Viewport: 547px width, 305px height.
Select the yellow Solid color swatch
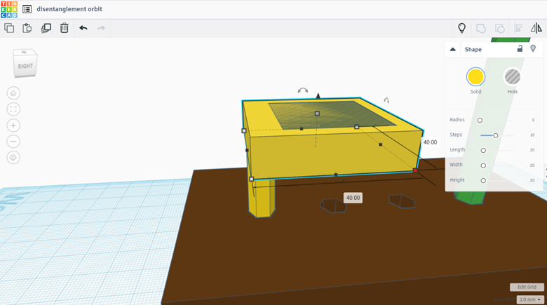tap(476, 76)
